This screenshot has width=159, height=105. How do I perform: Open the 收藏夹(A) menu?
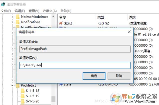point(50,11)
